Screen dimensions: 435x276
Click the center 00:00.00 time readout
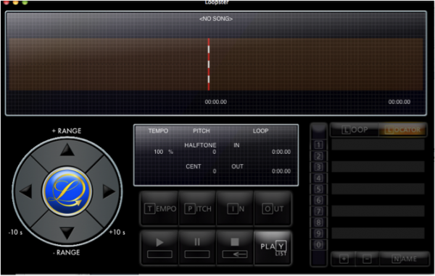(216, 102)
